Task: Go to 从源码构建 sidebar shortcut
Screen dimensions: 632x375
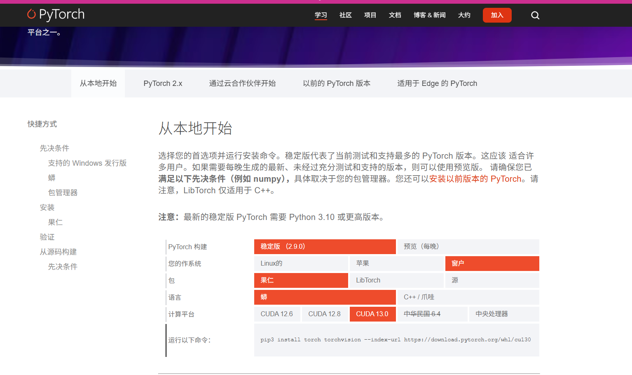Action: (x=58, y=252)
